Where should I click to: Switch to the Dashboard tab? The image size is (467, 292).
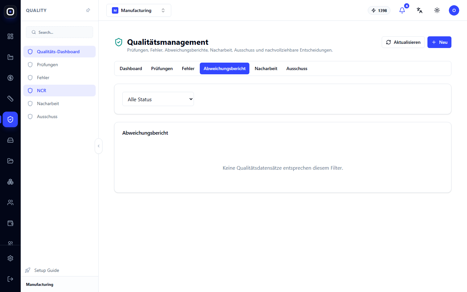coord(131,68)
